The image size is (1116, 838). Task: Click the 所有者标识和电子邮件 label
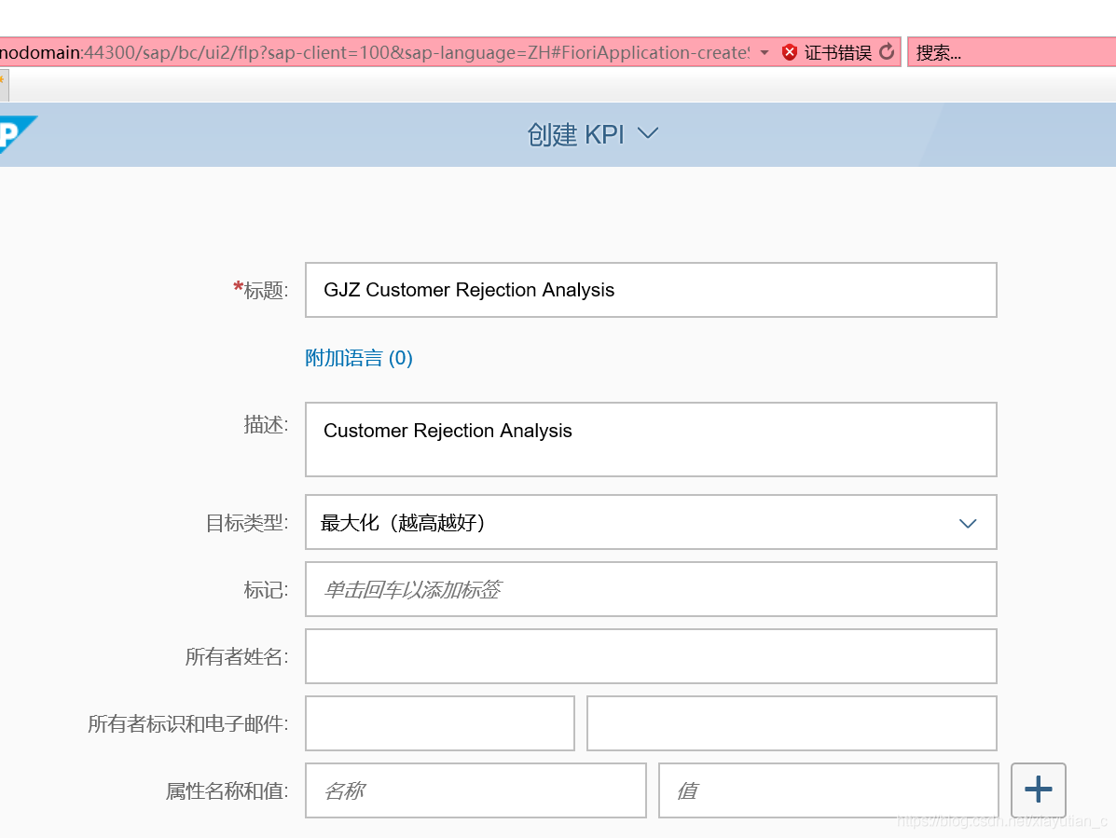click(188, 723)
